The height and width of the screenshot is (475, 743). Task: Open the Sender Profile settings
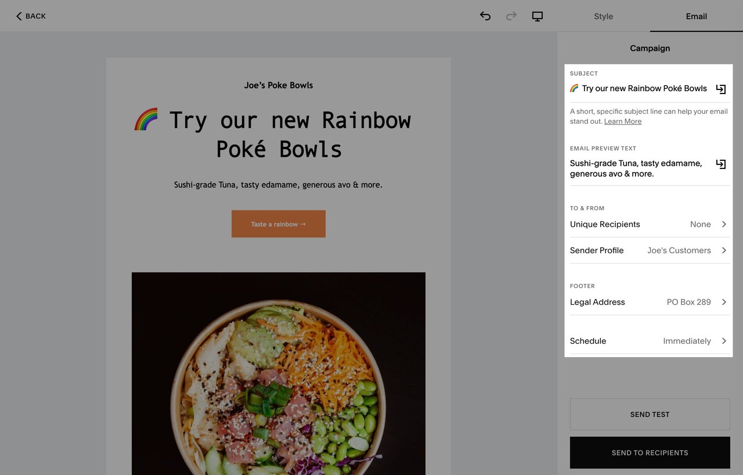[x=724, y=250]
